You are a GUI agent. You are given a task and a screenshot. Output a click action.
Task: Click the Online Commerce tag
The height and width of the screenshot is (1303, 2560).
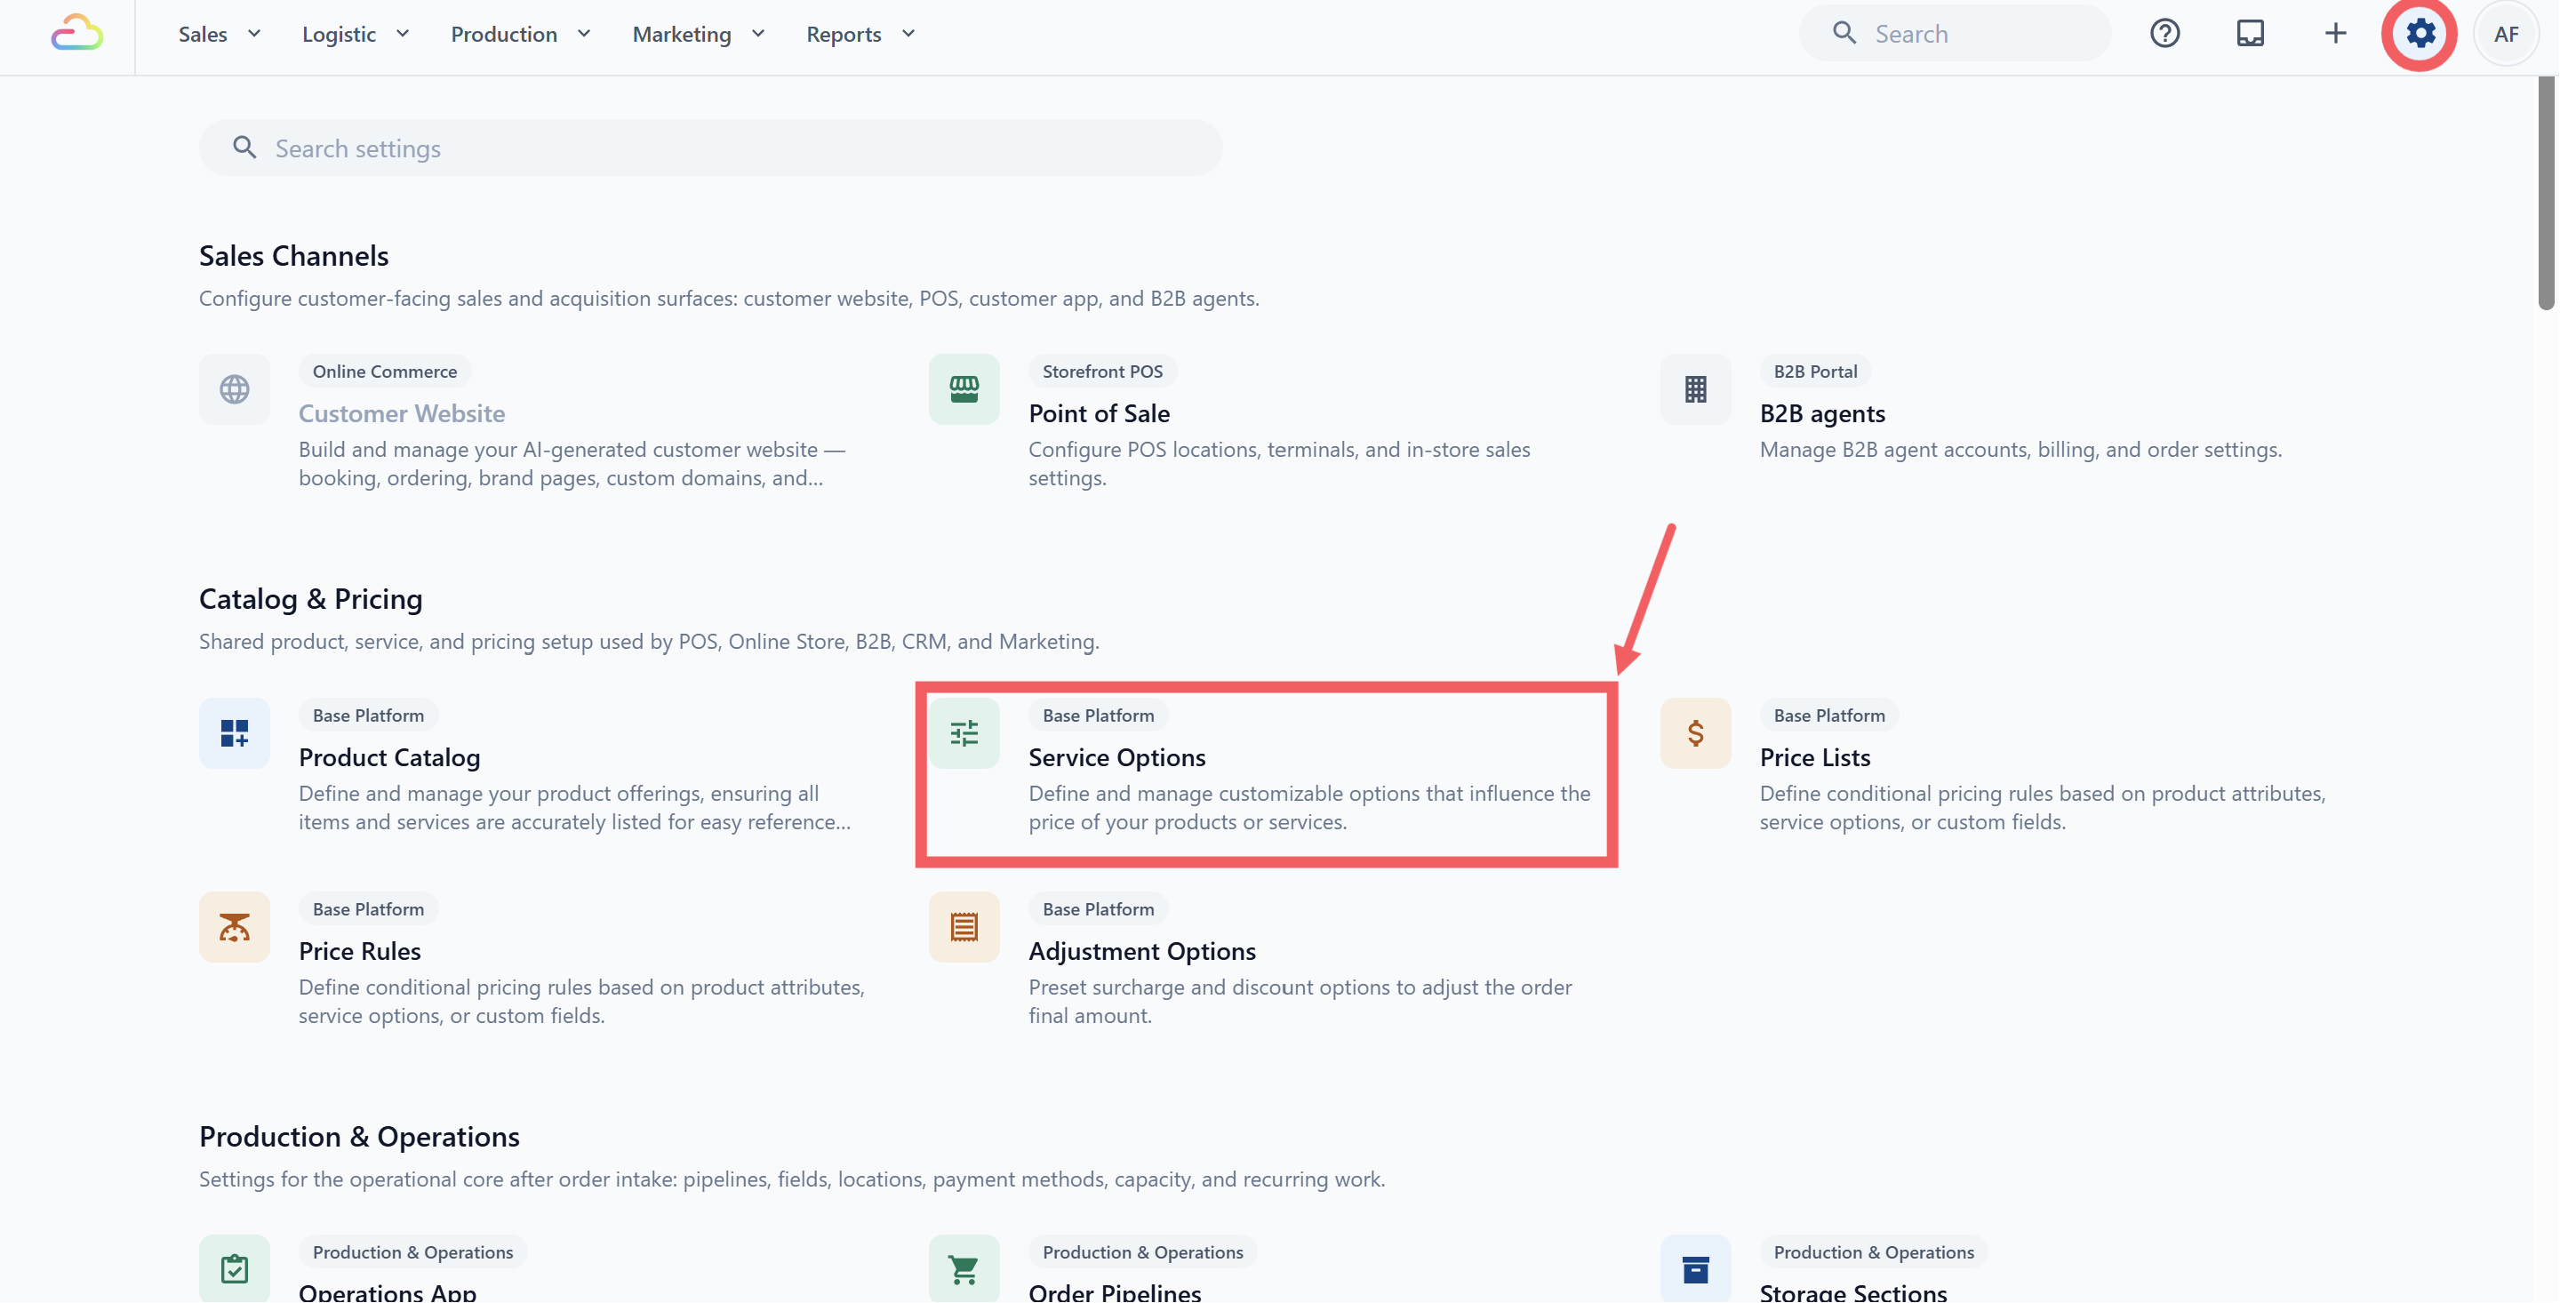tap(385, 371)
